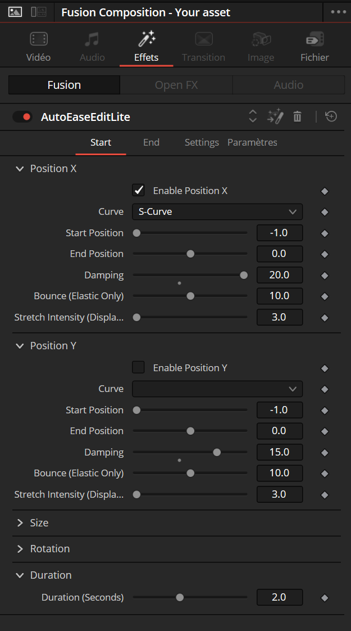Screen dimensions: 351x631
Task: Select the Fichier inspector icon
Action: (x=315, y=39)
